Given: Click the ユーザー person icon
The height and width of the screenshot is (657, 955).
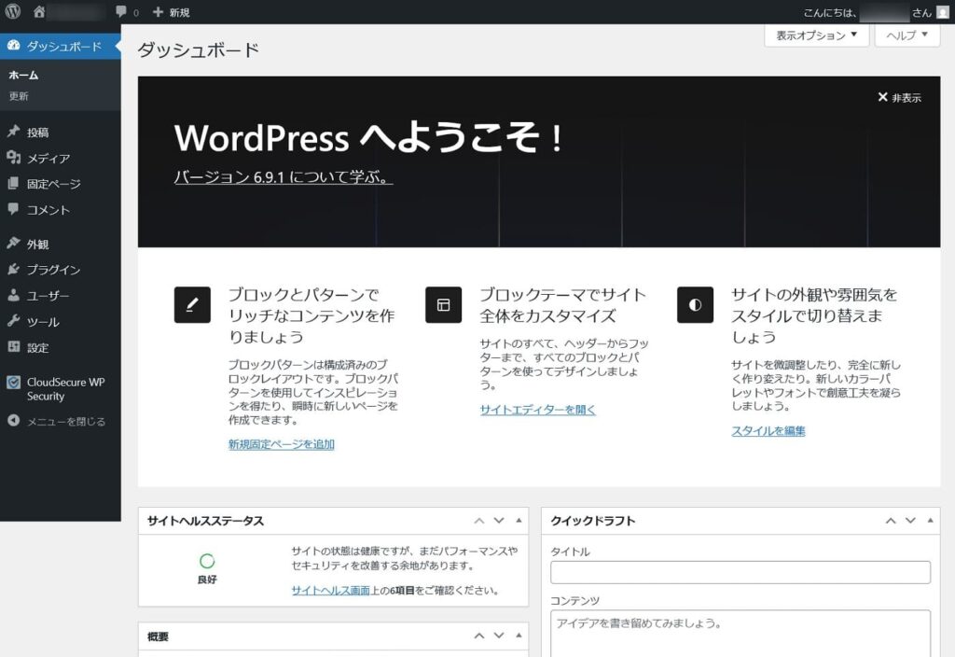Looking at the screenshot, I should pyautogui.click(x=13, y=295).
